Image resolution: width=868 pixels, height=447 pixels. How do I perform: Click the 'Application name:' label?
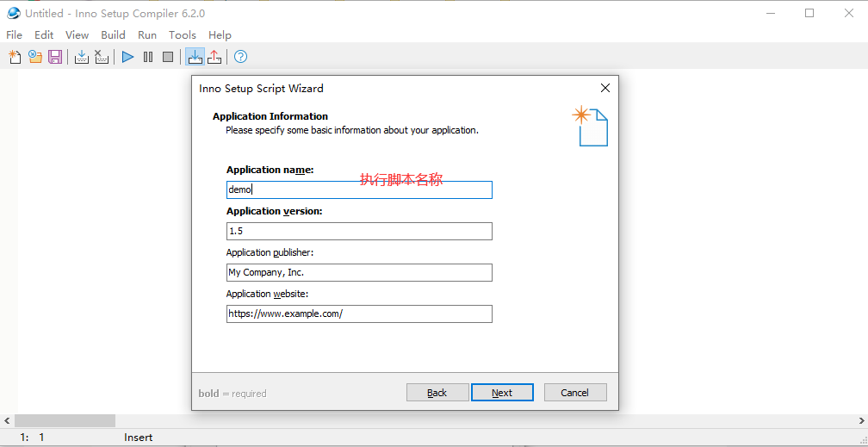tap(270, 170)
